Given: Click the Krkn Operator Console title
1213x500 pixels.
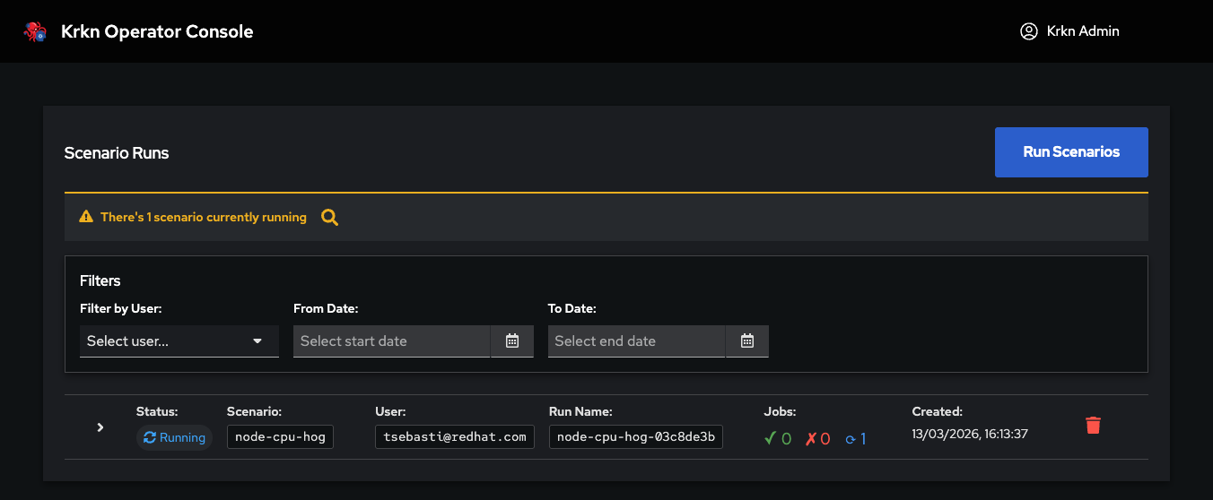Looking at the screenshot, I should (x=157, y=31).
